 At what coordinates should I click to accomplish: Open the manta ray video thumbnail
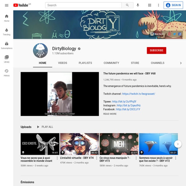pos(158,144)
